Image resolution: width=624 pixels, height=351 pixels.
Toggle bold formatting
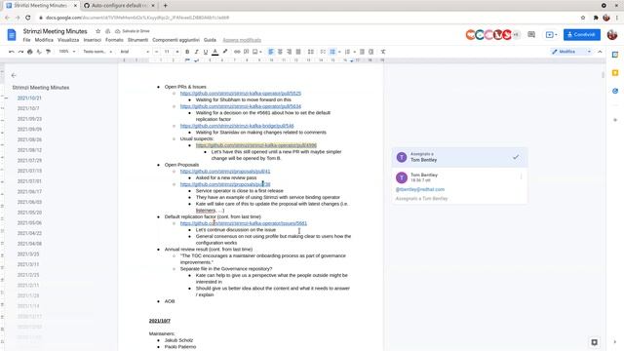click(x=187, y=52)
